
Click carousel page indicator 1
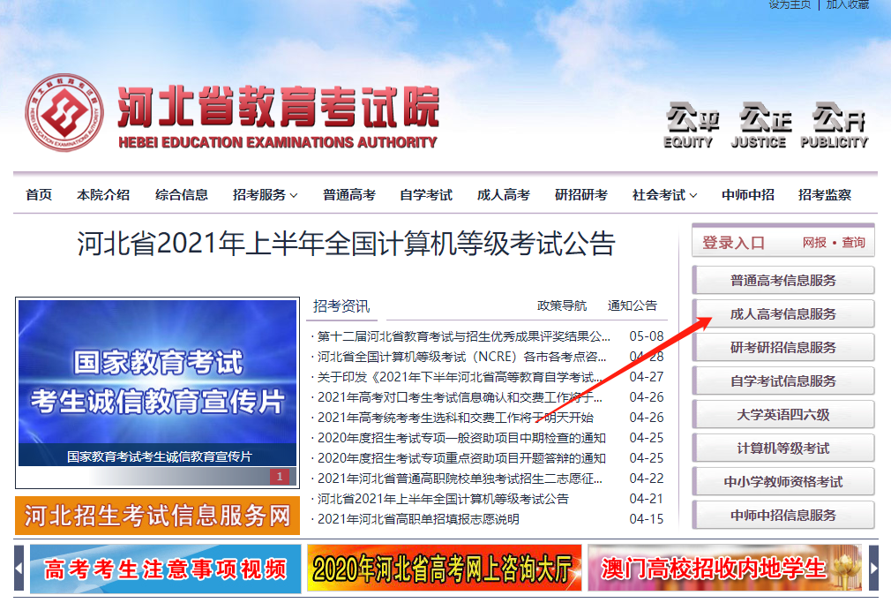point(280,477)
